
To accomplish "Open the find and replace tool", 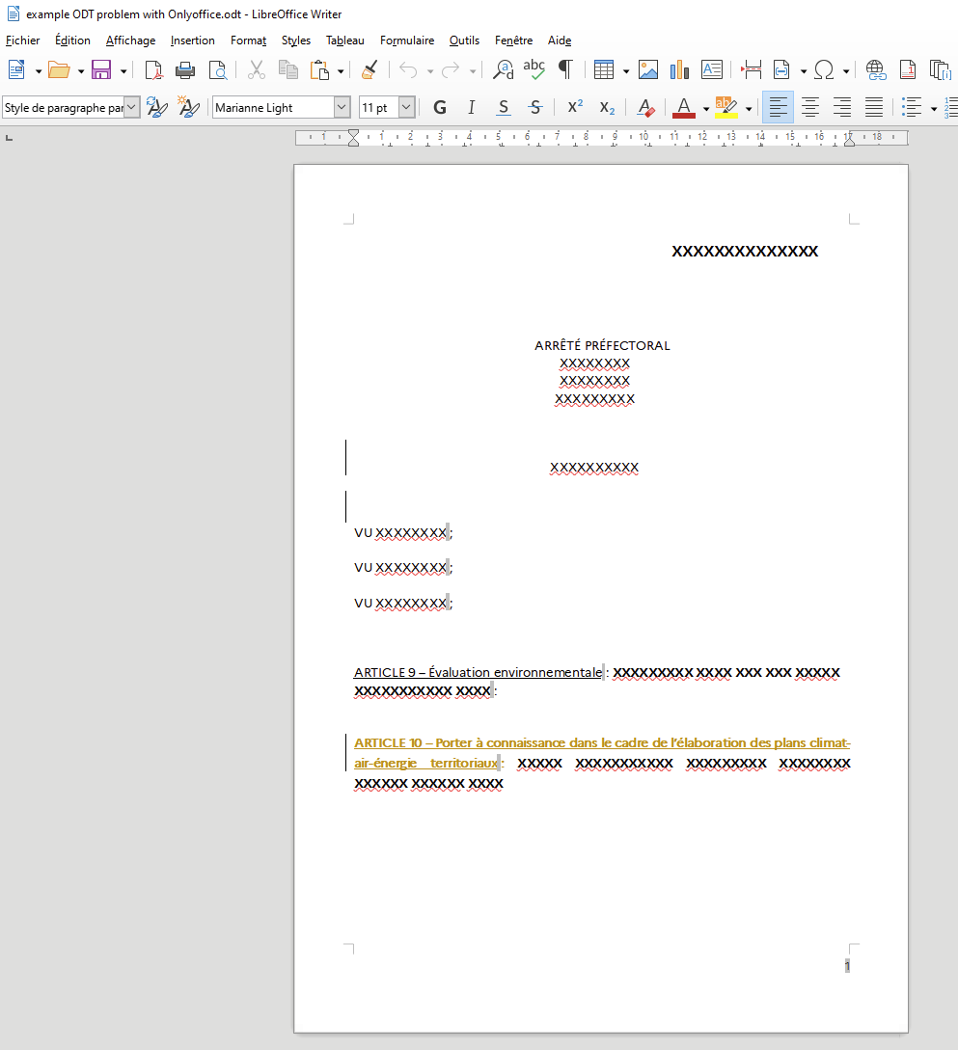I will point(503,69).
